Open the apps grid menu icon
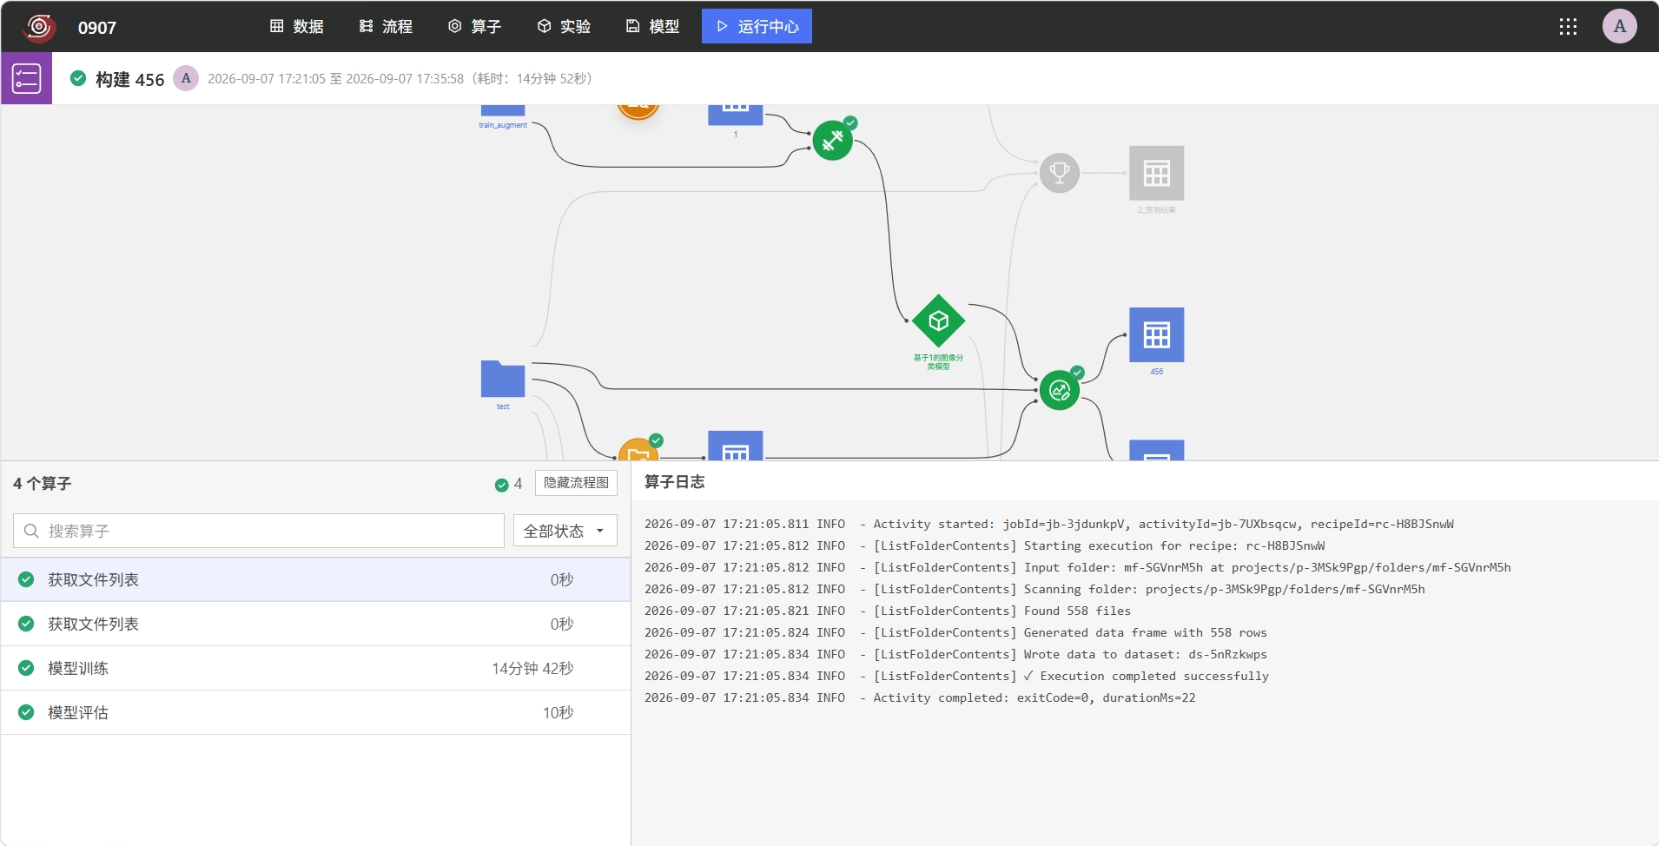Image resolution: width=1659 pixels, height=846 pixels. click(1568, 27)
